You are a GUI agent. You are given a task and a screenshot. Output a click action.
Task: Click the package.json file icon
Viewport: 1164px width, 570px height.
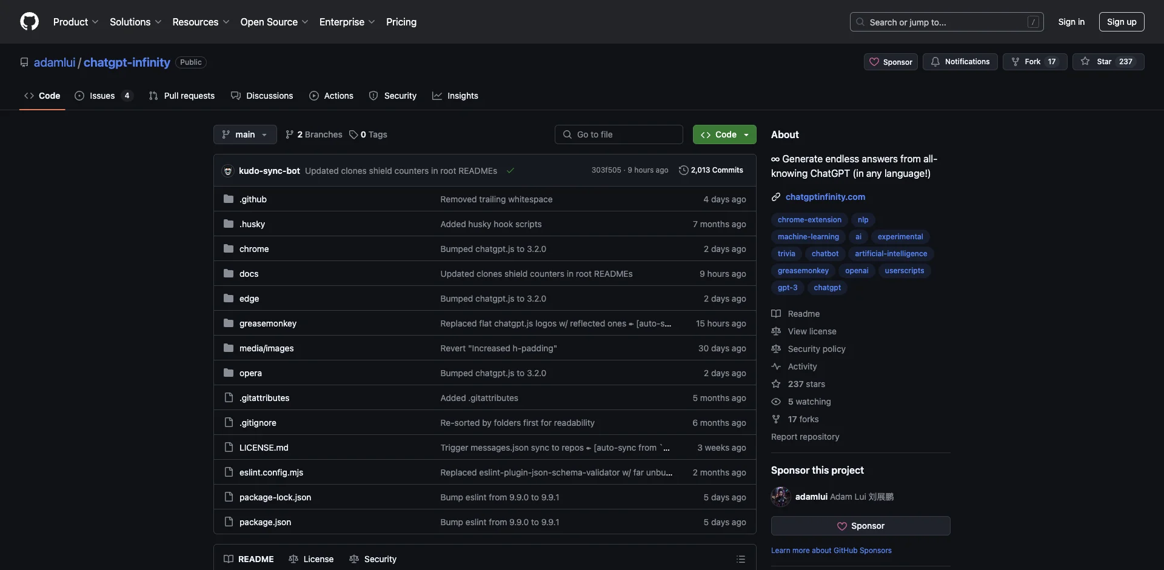(x=229, y=522)
